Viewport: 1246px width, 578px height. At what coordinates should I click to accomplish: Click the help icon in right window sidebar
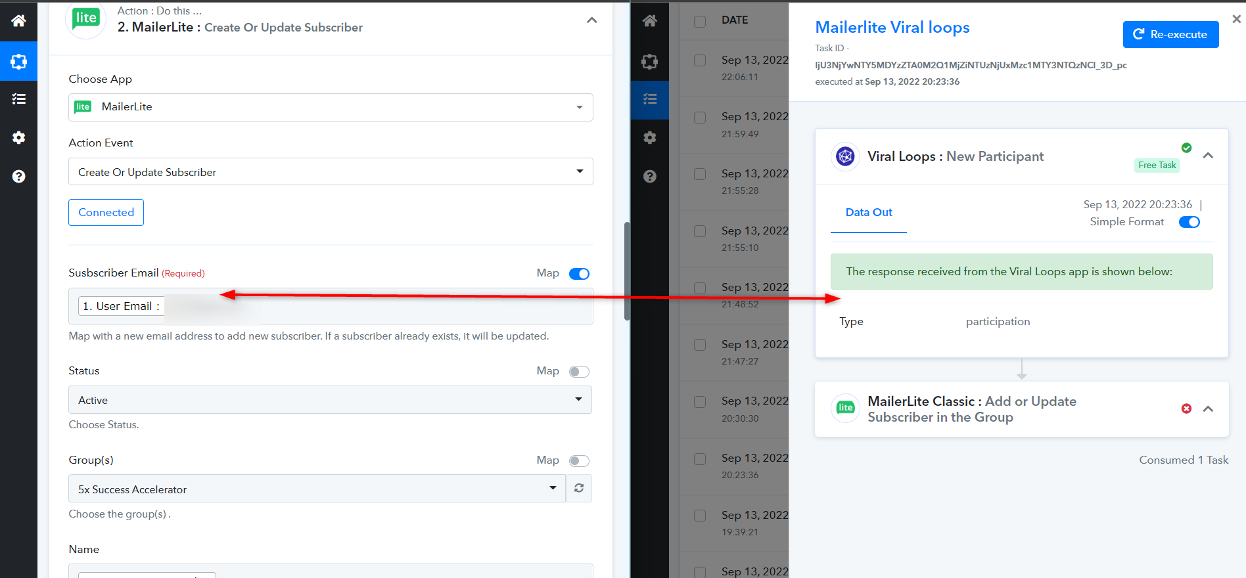point(650,176)
